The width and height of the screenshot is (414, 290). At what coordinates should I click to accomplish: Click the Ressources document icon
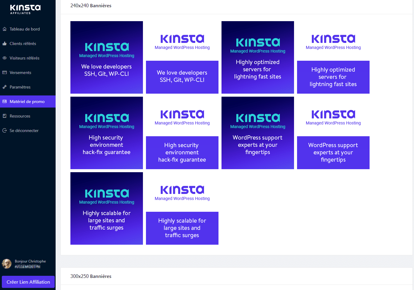(4, 116)
